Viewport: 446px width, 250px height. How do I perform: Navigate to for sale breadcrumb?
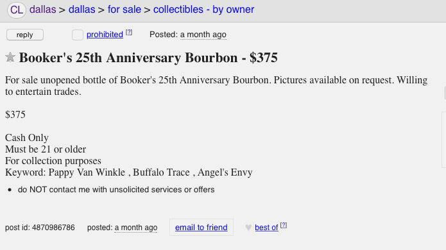tap(124, 10)
